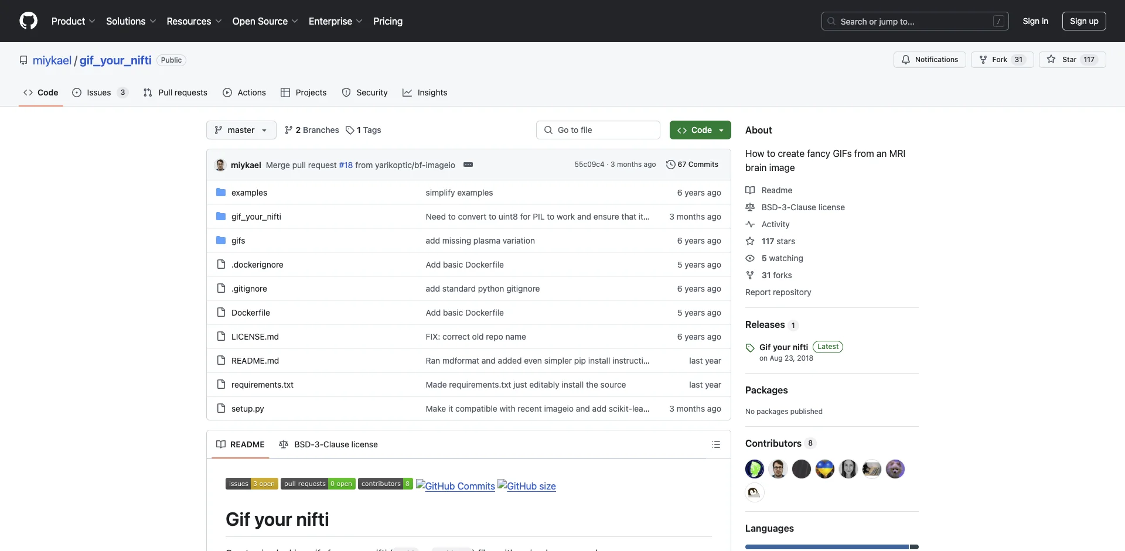Viewport: 1125px width, 551px height.
Task: Click miykael's avatar in latest commit
Action: pyautogui.click(x=221, y=165)
